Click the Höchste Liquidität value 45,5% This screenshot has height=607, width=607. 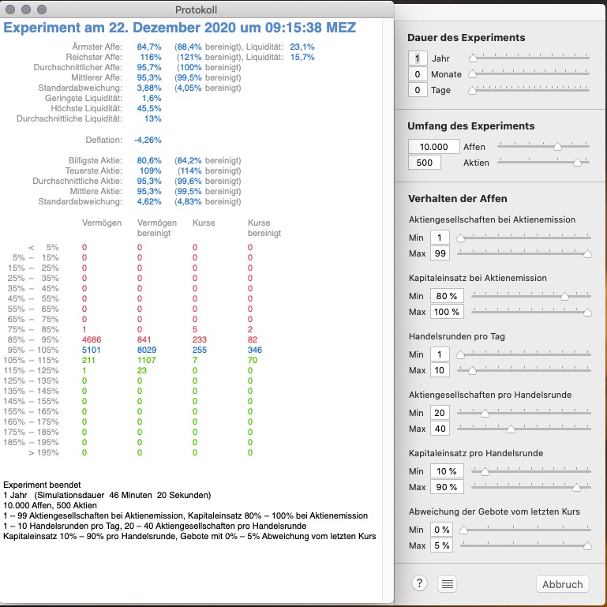click(149, 109)
